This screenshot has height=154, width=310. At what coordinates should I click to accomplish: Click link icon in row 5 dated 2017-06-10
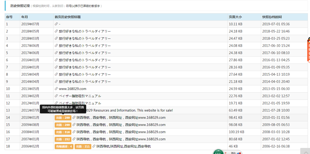[x=56, y=53]
